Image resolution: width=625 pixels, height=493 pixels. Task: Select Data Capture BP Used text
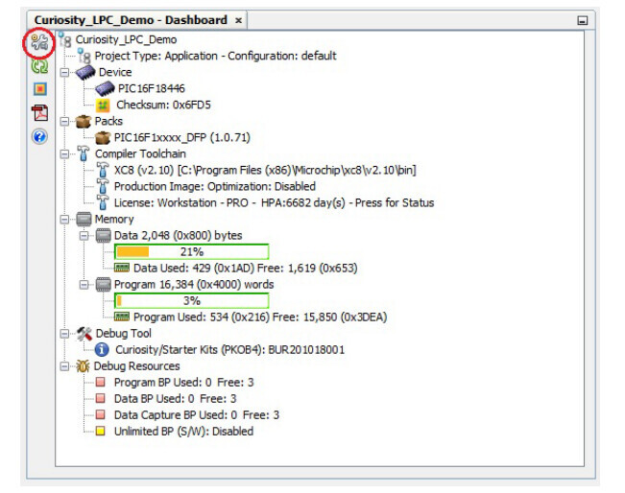pos(197,415)
